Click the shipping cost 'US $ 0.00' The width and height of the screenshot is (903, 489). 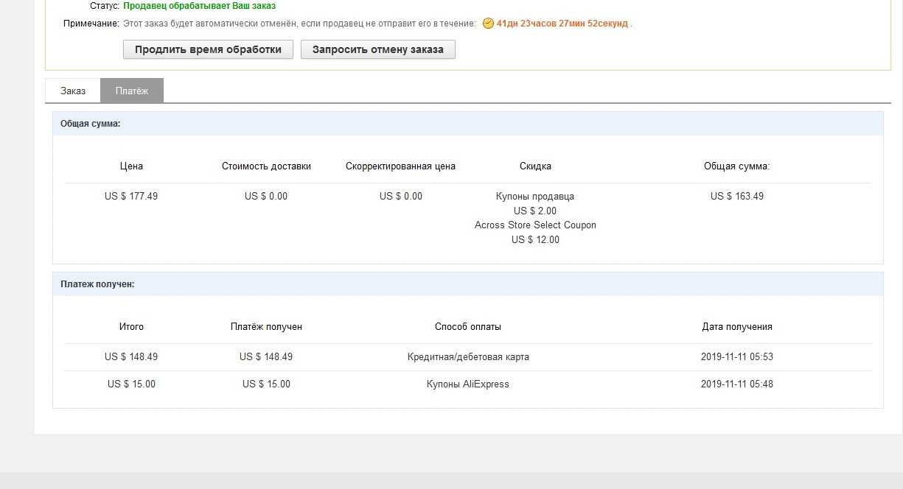tap(266, 197)
